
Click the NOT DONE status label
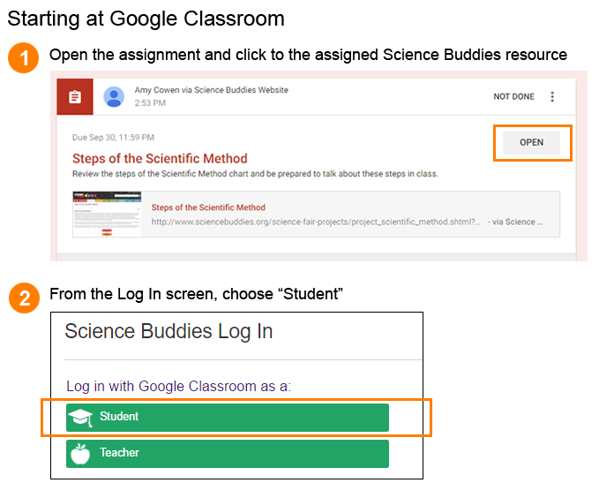pyautogui.click(x=513, y=97)
